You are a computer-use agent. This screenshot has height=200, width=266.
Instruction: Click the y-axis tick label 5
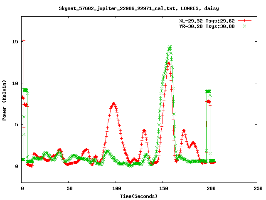tap(17, 125)
